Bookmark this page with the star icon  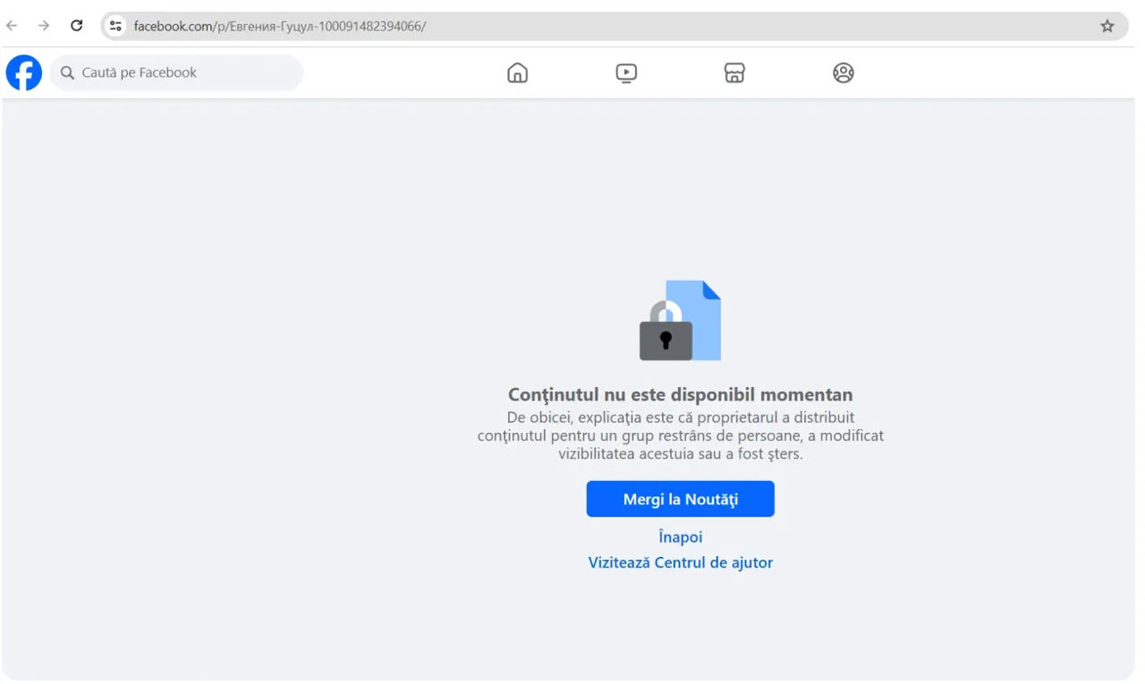1107,26
